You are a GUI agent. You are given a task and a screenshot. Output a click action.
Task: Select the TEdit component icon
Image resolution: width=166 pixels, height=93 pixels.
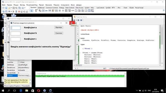click(x=50, y=11)
